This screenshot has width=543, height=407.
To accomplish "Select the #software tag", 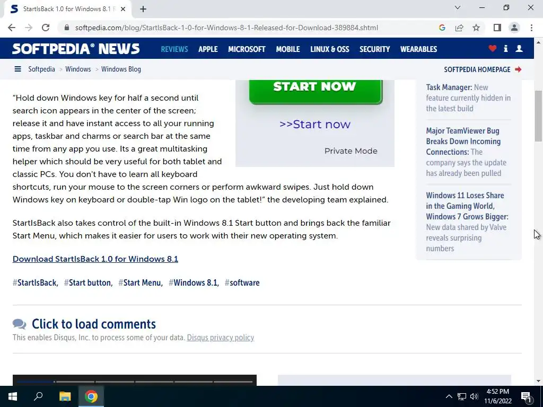I will tap(242, 283).
